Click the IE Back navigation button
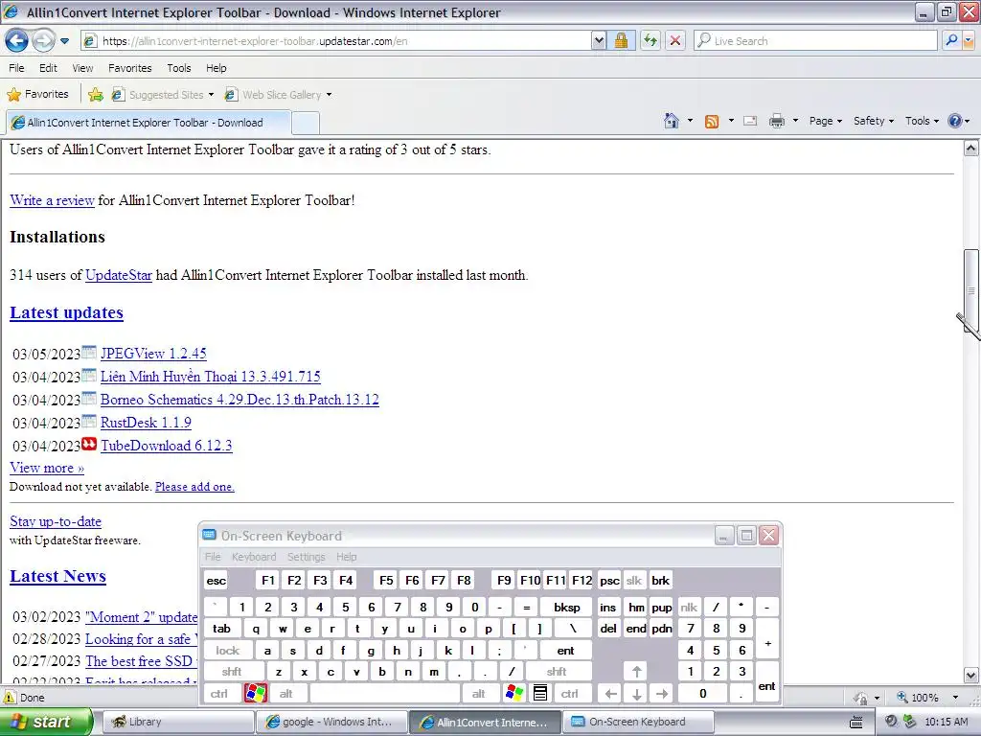The height and width of the screenshot is (736, 981). [16, 41]
